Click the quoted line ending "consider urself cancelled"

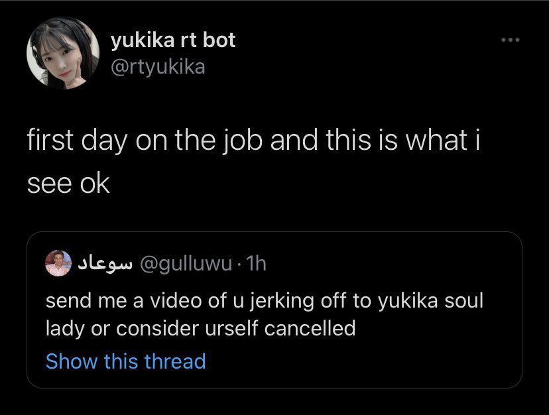pyautogui.click(x=200, y=327)
